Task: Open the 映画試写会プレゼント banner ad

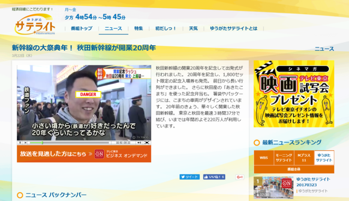Action: tap(294, 94)
